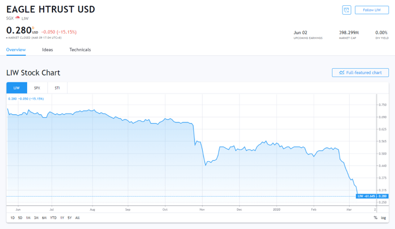Click the −0.050 (−15.15%) change text
This screenshot has width=395, height=229.
pos(59,32)
